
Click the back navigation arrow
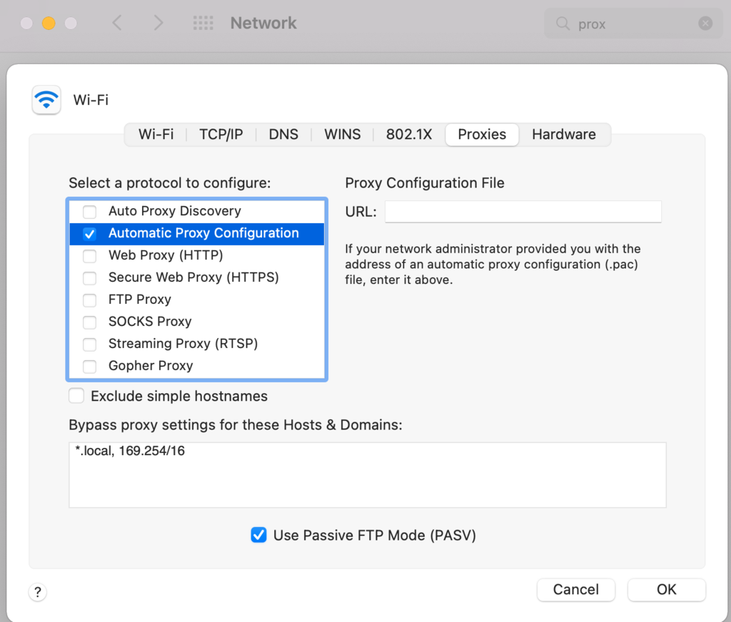point(116,22)
